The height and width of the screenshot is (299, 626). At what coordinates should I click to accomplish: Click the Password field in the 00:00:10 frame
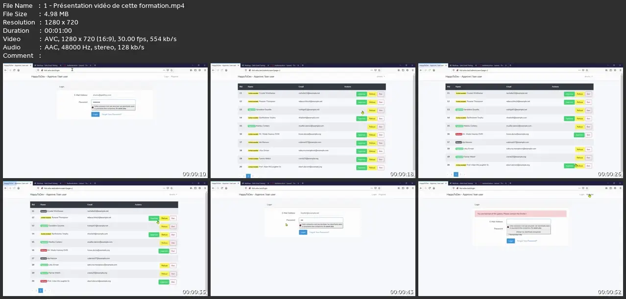pyautogui.click(x=113, y=102)
